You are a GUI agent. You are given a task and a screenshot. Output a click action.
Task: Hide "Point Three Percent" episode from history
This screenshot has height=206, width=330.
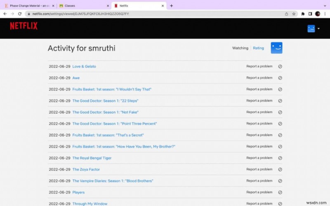pos(280,124)
